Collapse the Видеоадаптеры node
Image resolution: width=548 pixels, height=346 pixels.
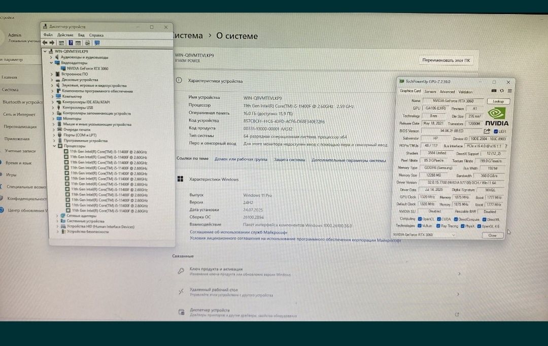(x=51, y=63)
